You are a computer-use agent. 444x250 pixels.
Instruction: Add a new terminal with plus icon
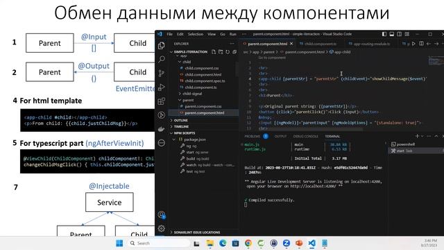click(x=417, y=136)
